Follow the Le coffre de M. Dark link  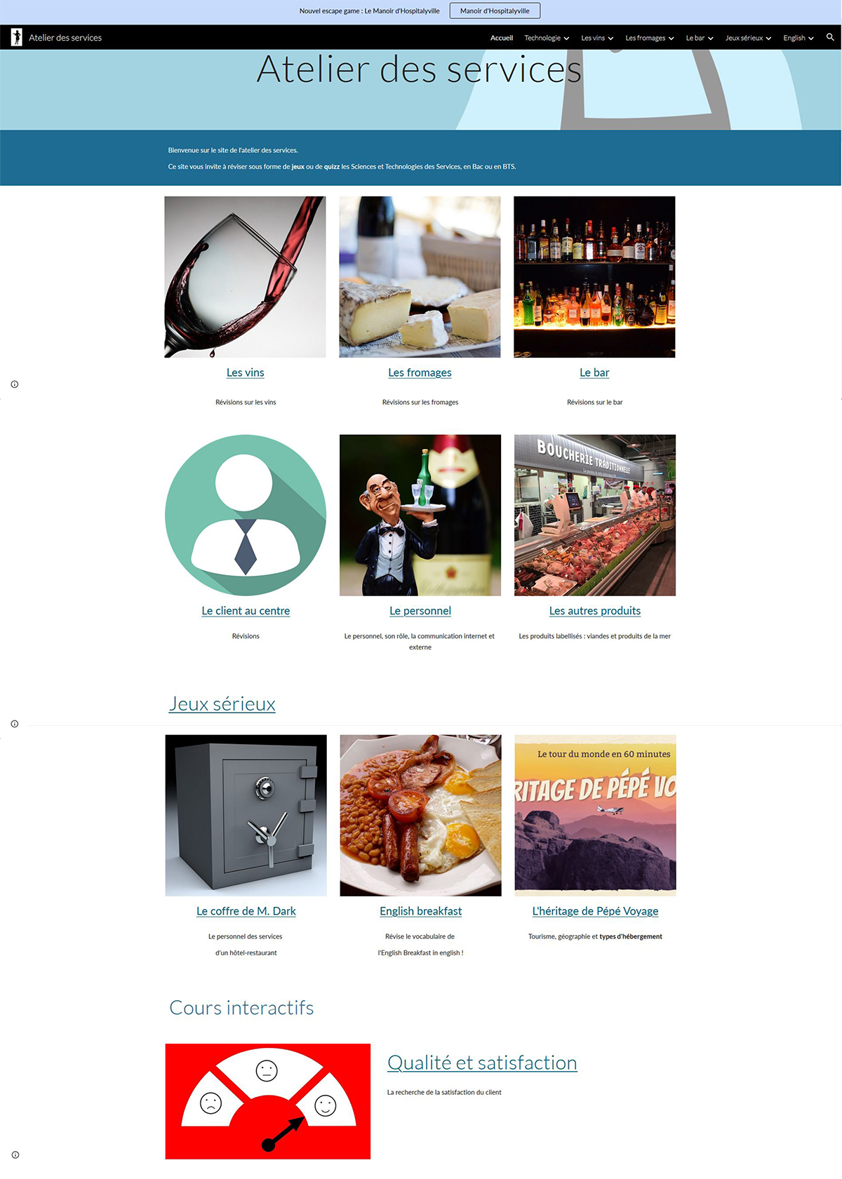246,911
